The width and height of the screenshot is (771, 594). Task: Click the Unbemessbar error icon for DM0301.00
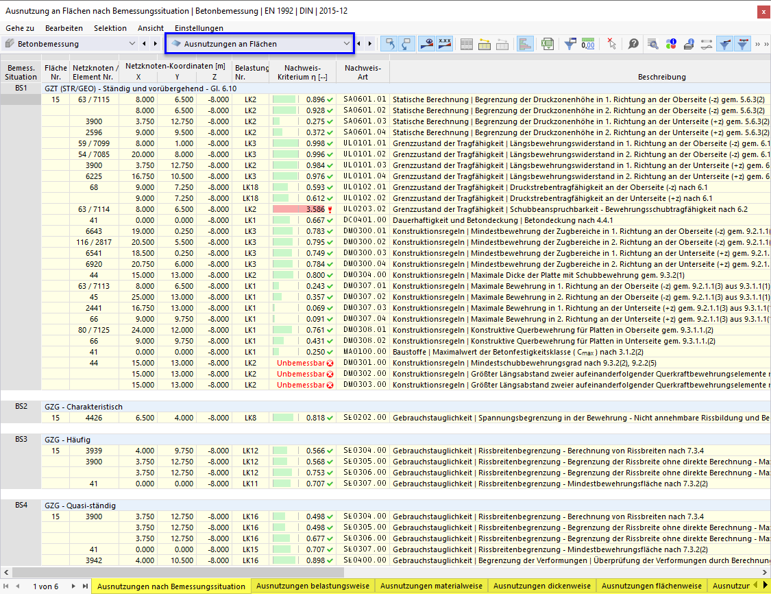tap(330, 364)
